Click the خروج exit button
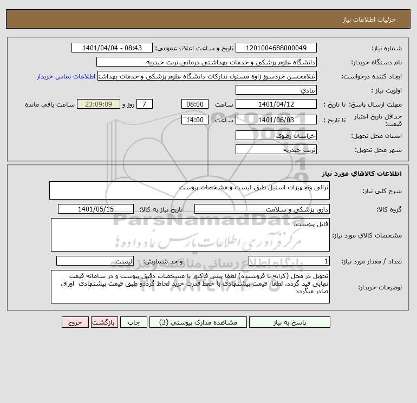This screenshot has width=417, height=403. coord(75,322)
